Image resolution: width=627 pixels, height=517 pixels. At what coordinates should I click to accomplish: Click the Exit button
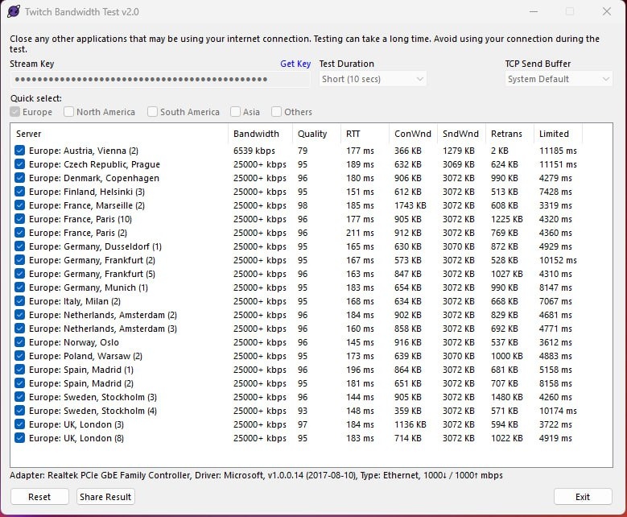(x=583, y=497)
